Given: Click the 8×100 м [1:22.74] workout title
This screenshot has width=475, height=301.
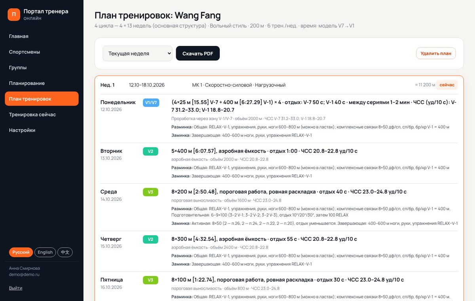Looking at the screenshot, I should (x=288, y=280).
